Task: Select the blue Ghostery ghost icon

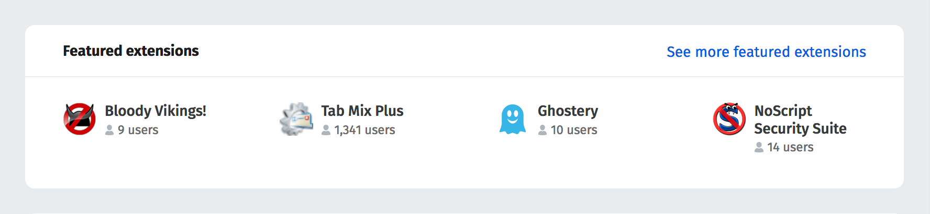Action: click(513, 119)
